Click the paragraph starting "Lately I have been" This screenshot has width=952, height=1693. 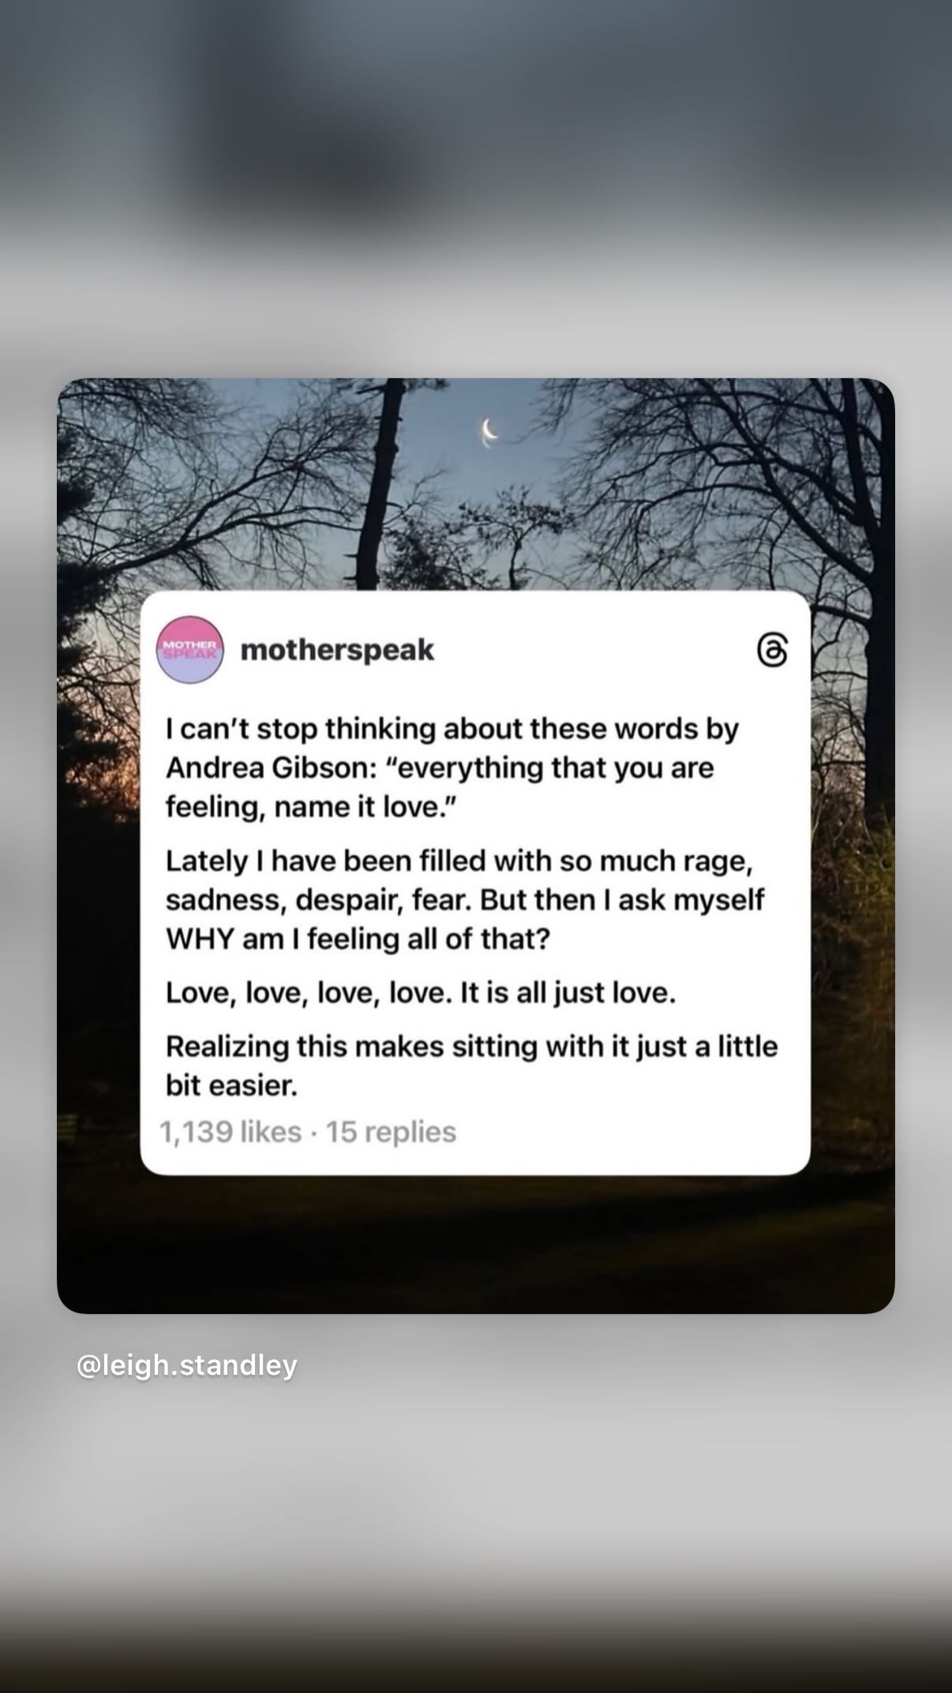pyautogui.click(x=465, y=899)
